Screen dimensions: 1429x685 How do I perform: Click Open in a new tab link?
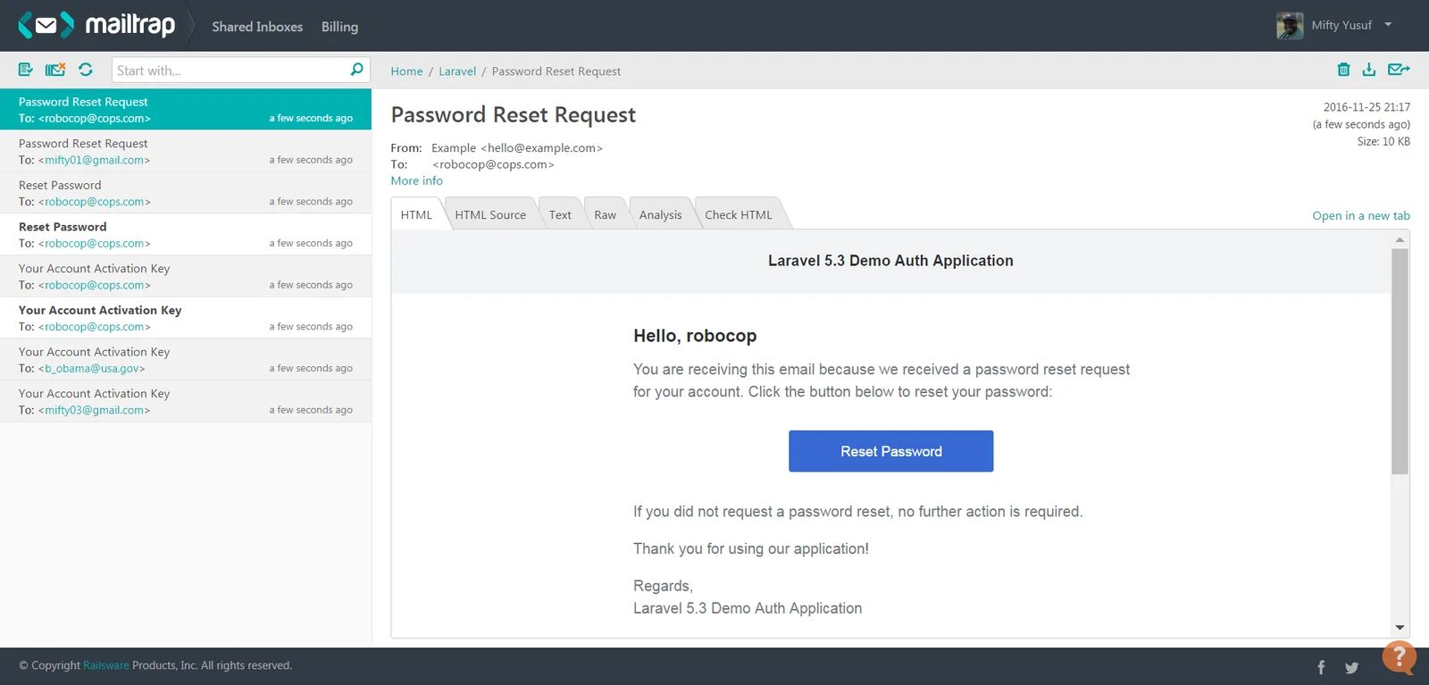coord(1360,216)
